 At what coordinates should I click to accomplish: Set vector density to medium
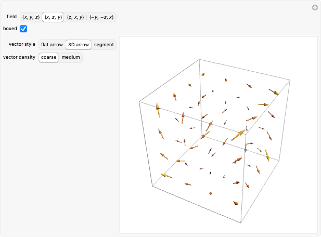[x=71, y=58]
